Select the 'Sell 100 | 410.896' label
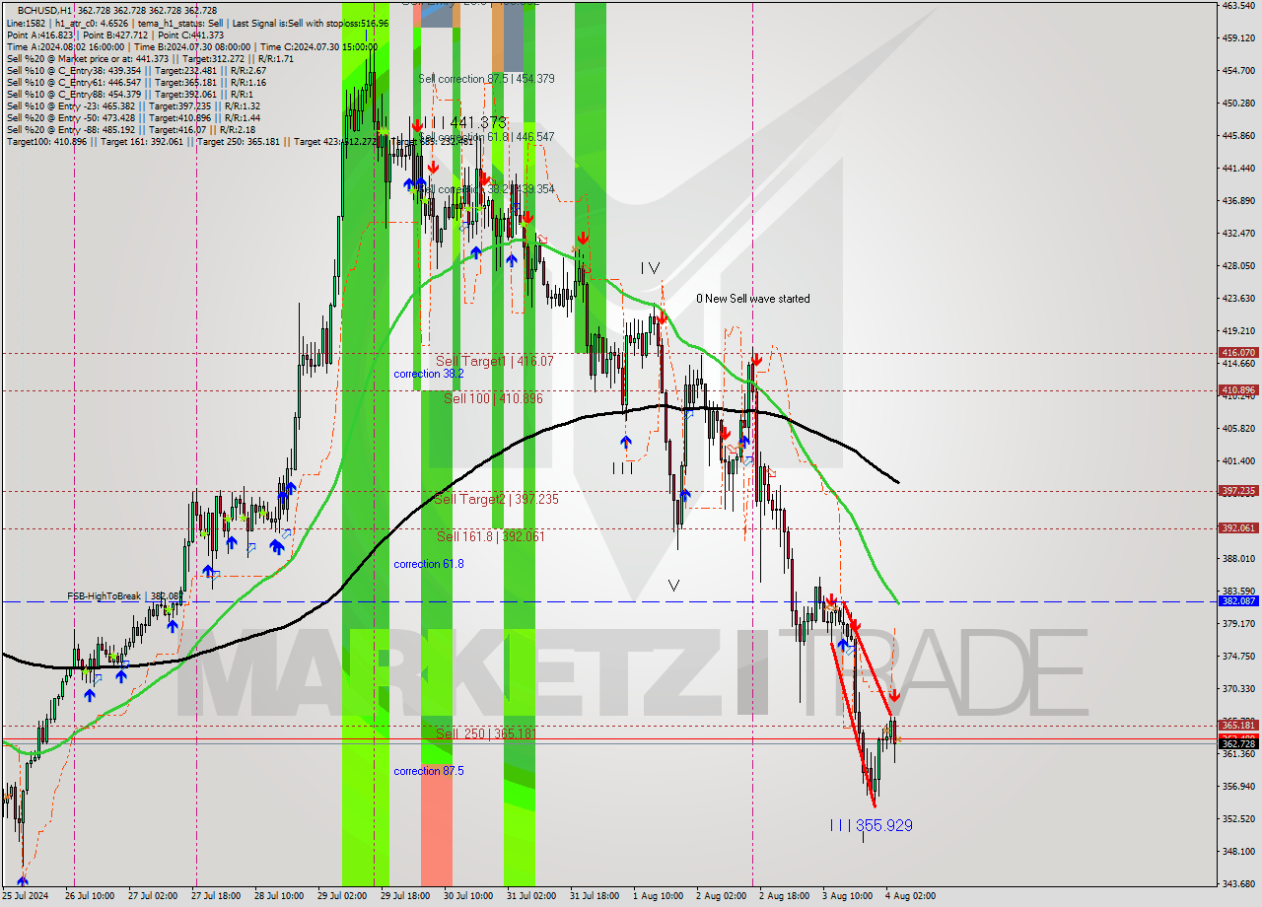The image size is (1262, 907). (x=493, y=398)
